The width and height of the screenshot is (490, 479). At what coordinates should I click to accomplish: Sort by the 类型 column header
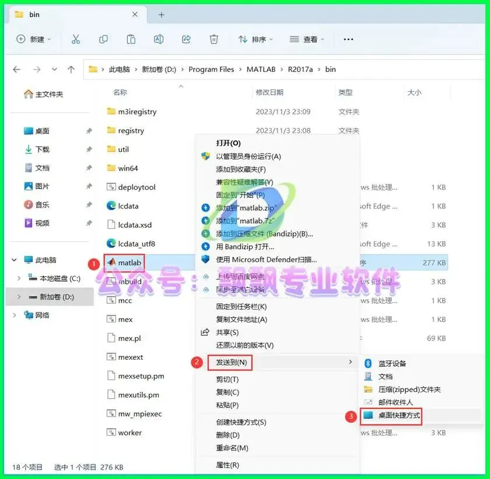[x=345, y=92]
